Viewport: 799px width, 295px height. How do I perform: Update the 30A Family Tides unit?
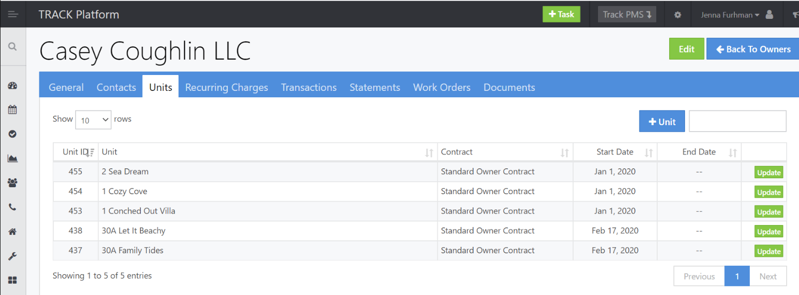[x=769, y=251]
